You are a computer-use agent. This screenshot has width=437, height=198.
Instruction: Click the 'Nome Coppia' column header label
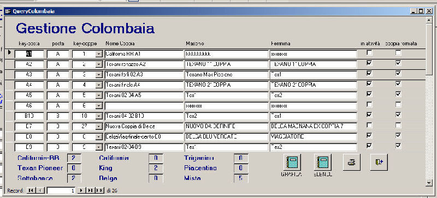(120, 44)
